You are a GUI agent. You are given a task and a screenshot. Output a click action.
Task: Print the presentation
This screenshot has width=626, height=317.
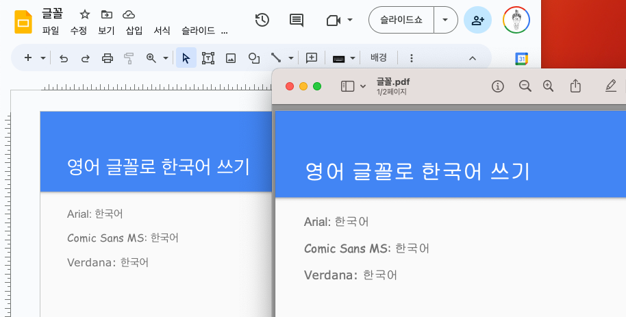[108, 58]
